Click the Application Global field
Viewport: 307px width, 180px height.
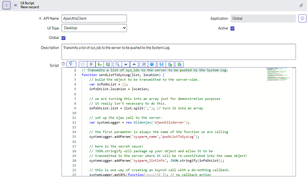tap(263, 18)
